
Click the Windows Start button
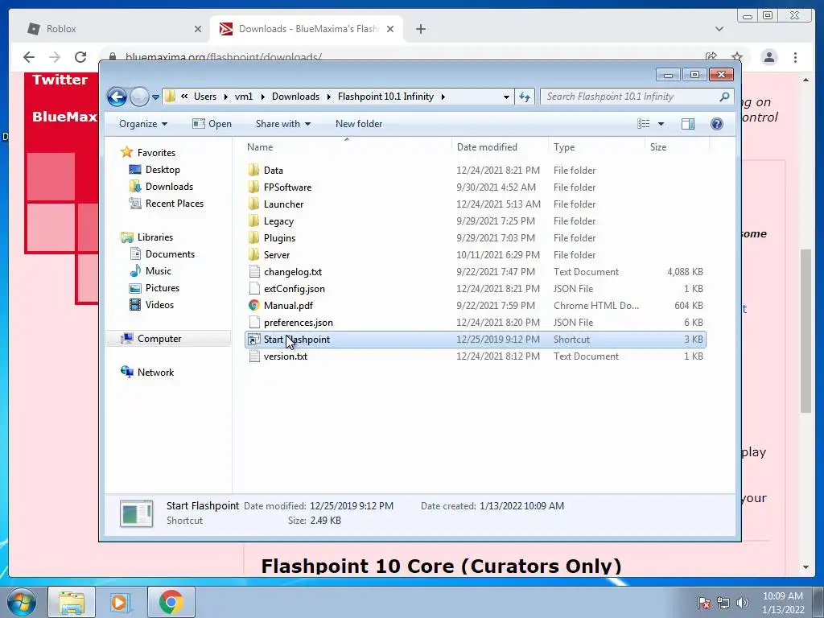click(21, 602)
